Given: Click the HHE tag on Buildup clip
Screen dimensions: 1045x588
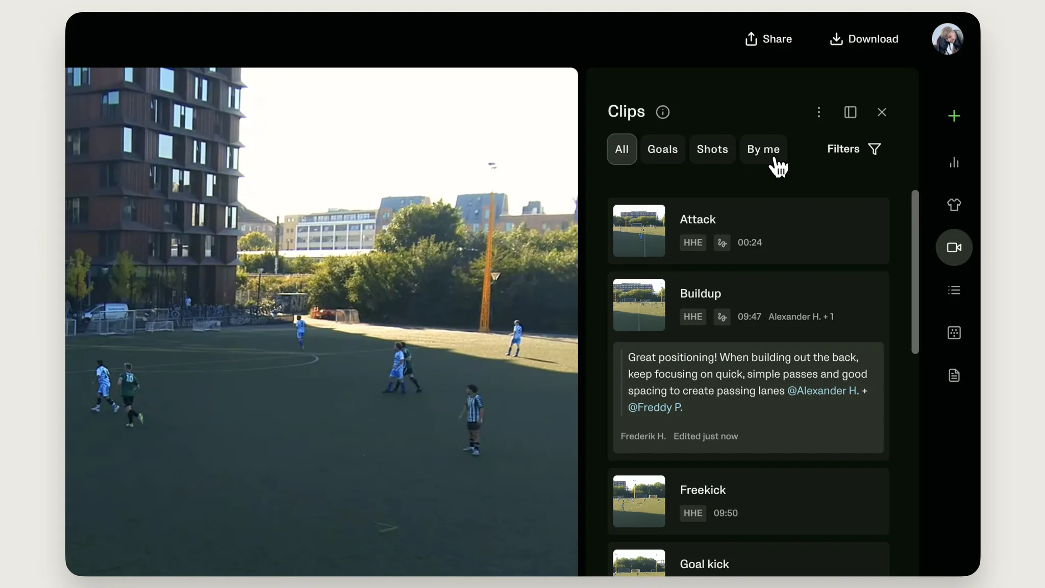Looking at the screenshot, I should pyautogui.click(x=693, y=316).
